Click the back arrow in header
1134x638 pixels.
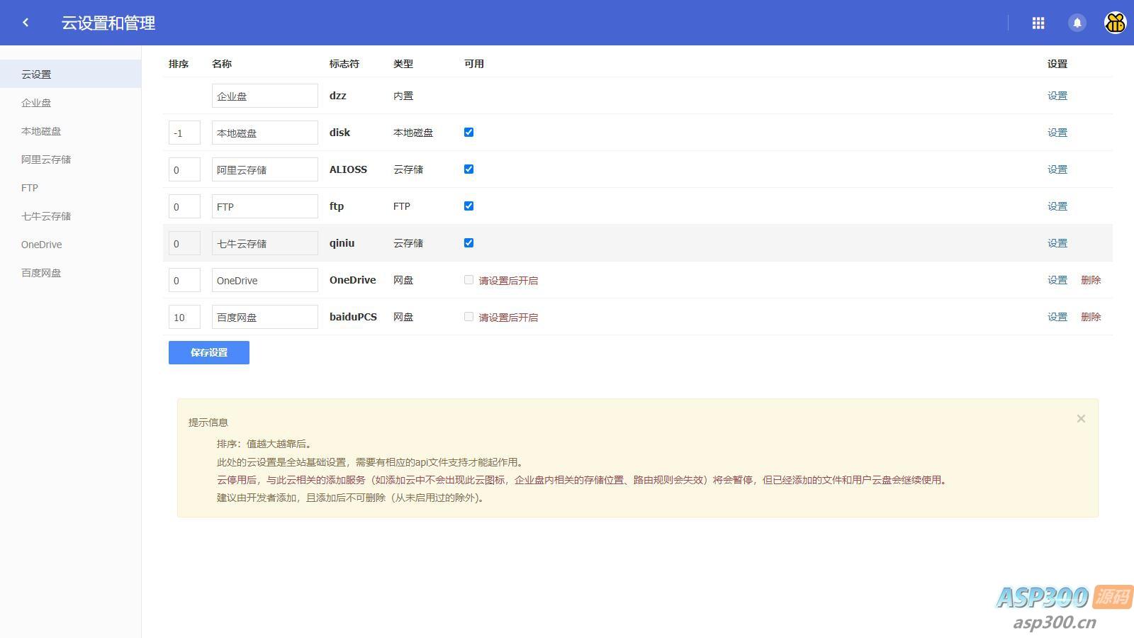(x=26, y=23)
